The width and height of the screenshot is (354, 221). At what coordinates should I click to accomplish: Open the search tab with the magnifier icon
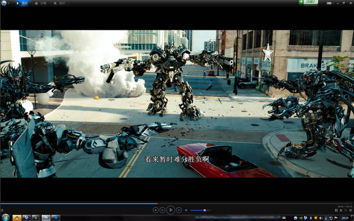pos(60,3)
